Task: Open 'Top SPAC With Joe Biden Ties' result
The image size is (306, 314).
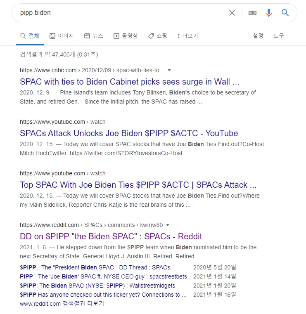Action: coord(138,185)
